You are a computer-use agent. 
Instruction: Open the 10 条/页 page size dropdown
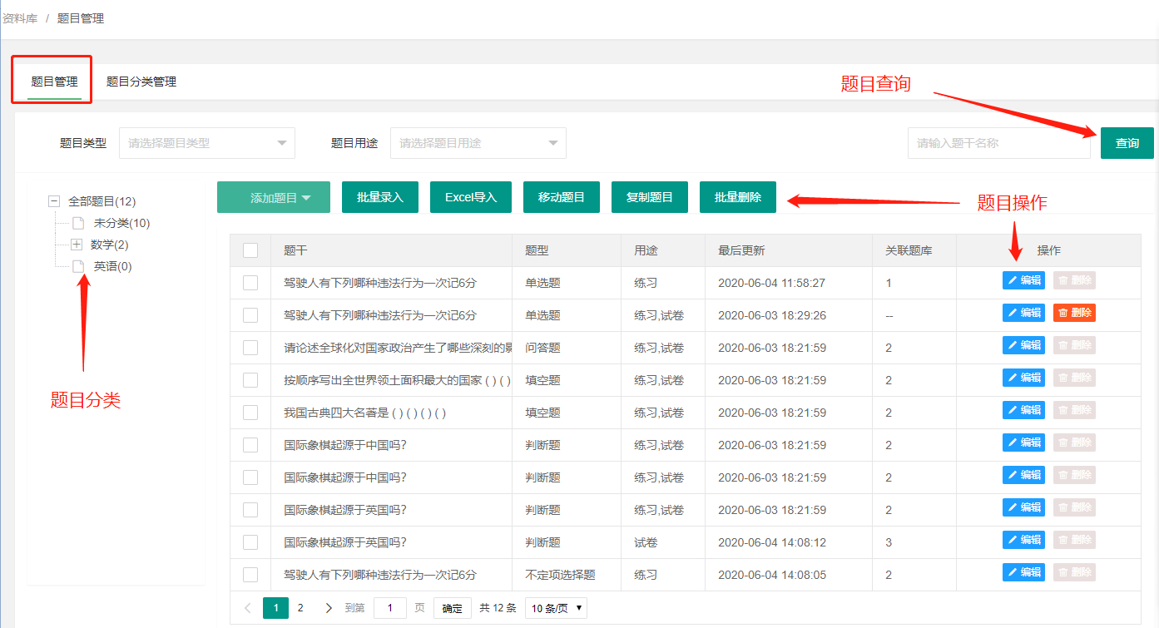click(556, 608)
